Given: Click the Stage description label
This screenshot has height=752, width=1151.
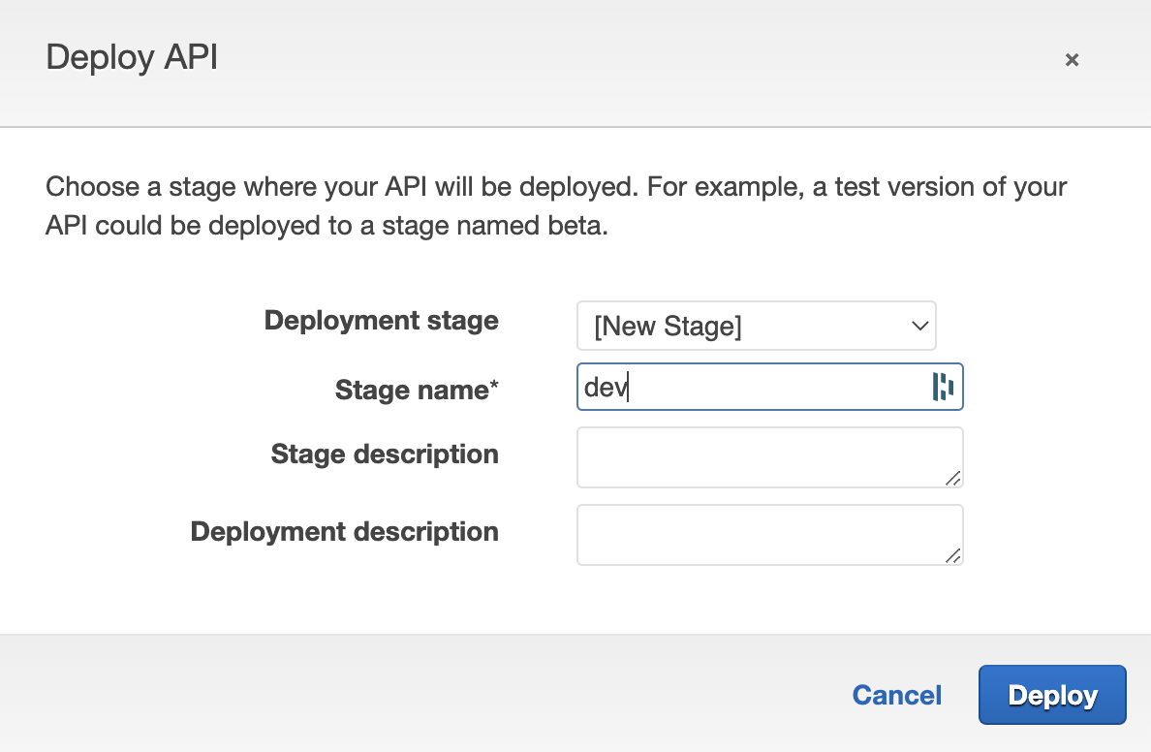Looking at the screenshot, I should tap(385, 454).
